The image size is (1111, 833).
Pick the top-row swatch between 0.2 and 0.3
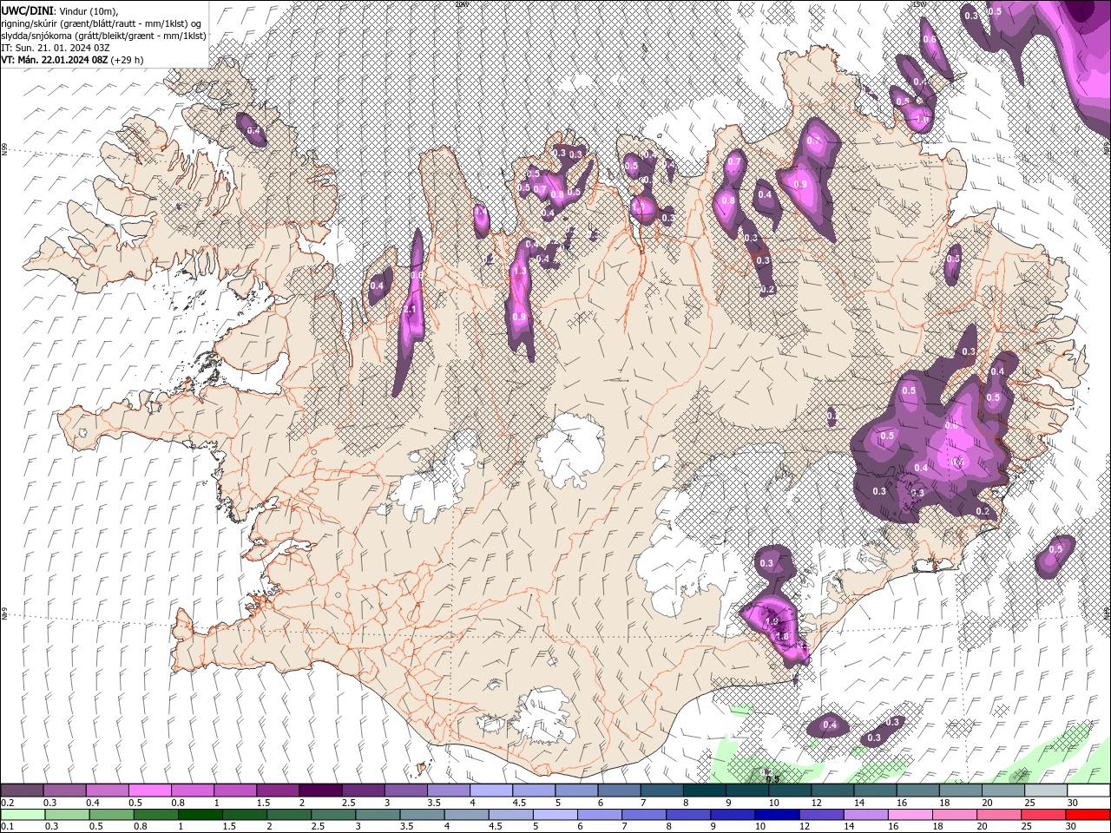click(x=22, y=790)
